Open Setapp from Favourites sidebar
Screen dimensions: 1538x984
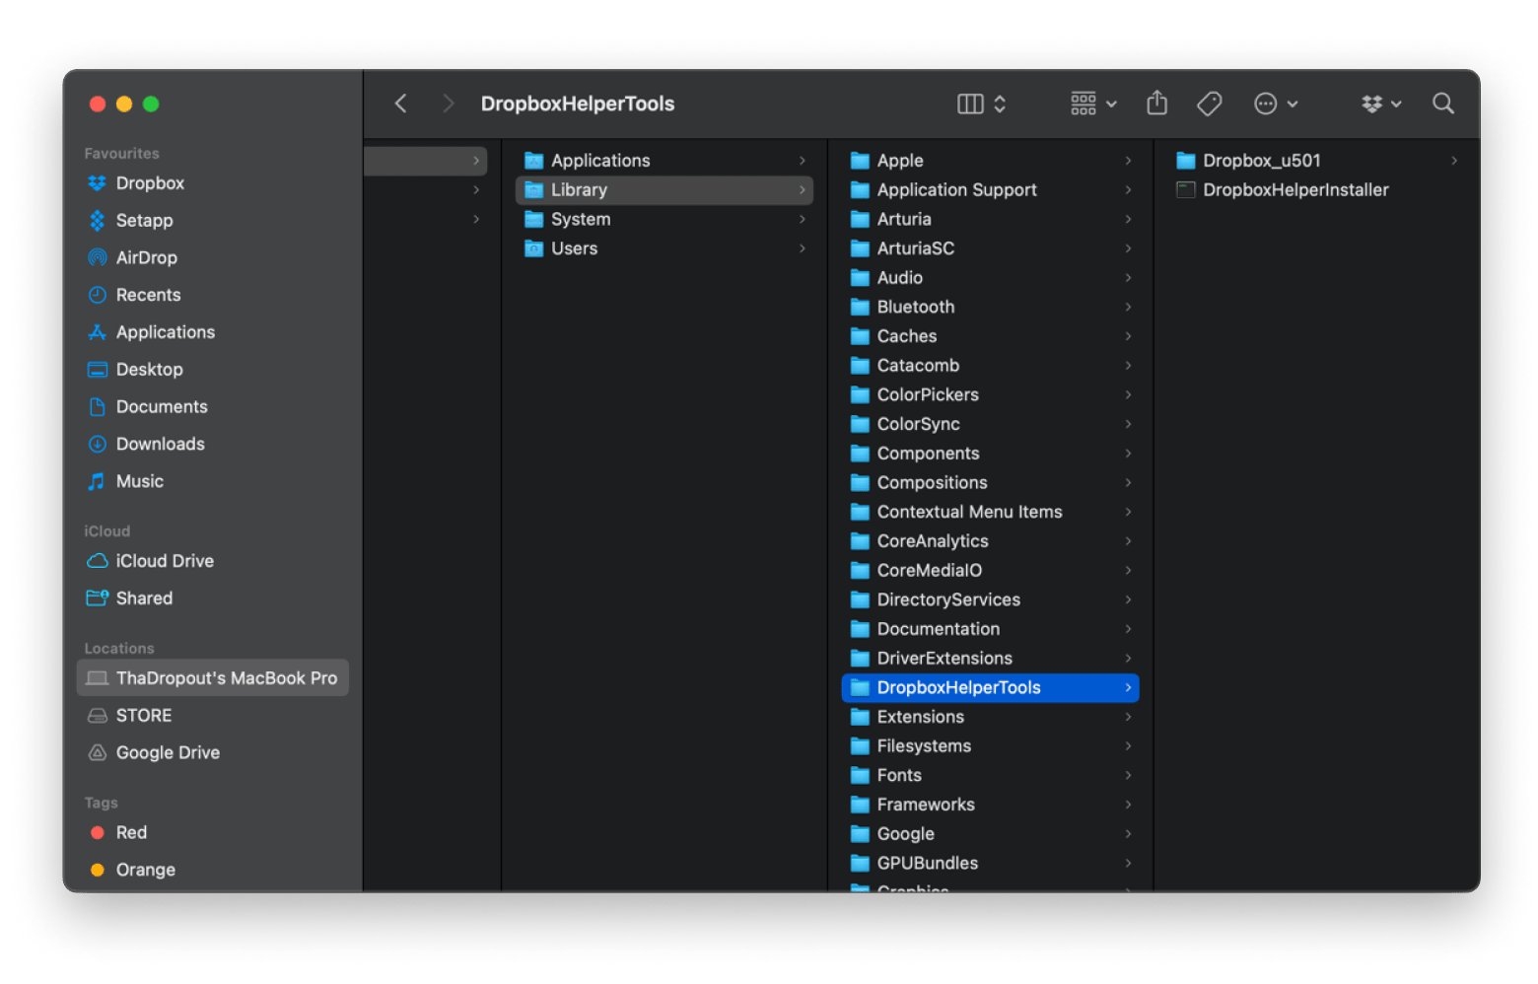[144, 221]
